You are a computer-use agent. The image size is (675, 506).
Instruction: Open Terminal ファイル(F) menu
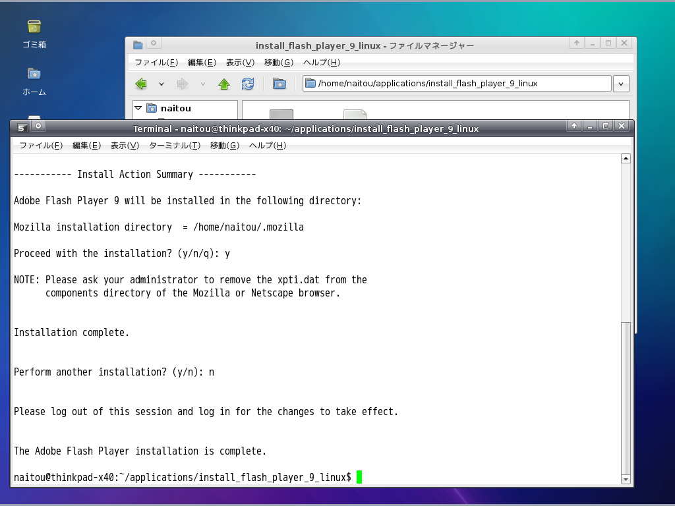click(41, 146)
